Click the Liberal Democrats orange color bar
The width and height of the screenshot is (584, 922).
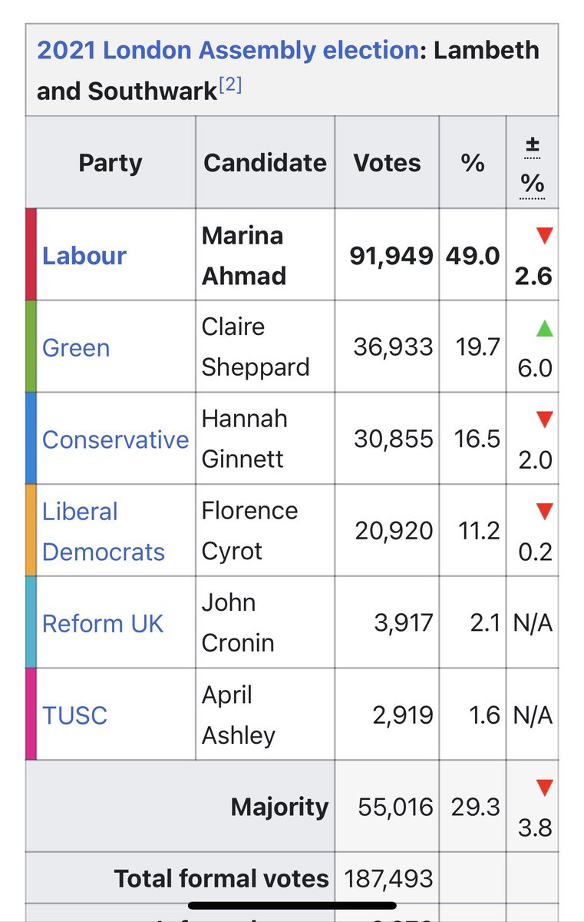click(x=31, y=531)
